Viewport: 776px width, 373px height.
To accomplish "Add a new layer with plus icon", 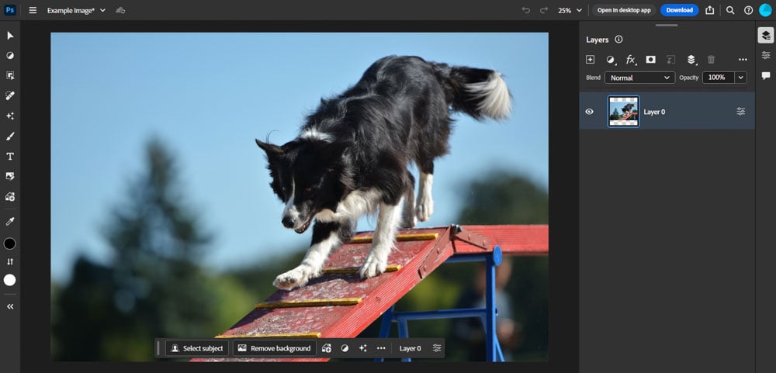I will [590, 60].
